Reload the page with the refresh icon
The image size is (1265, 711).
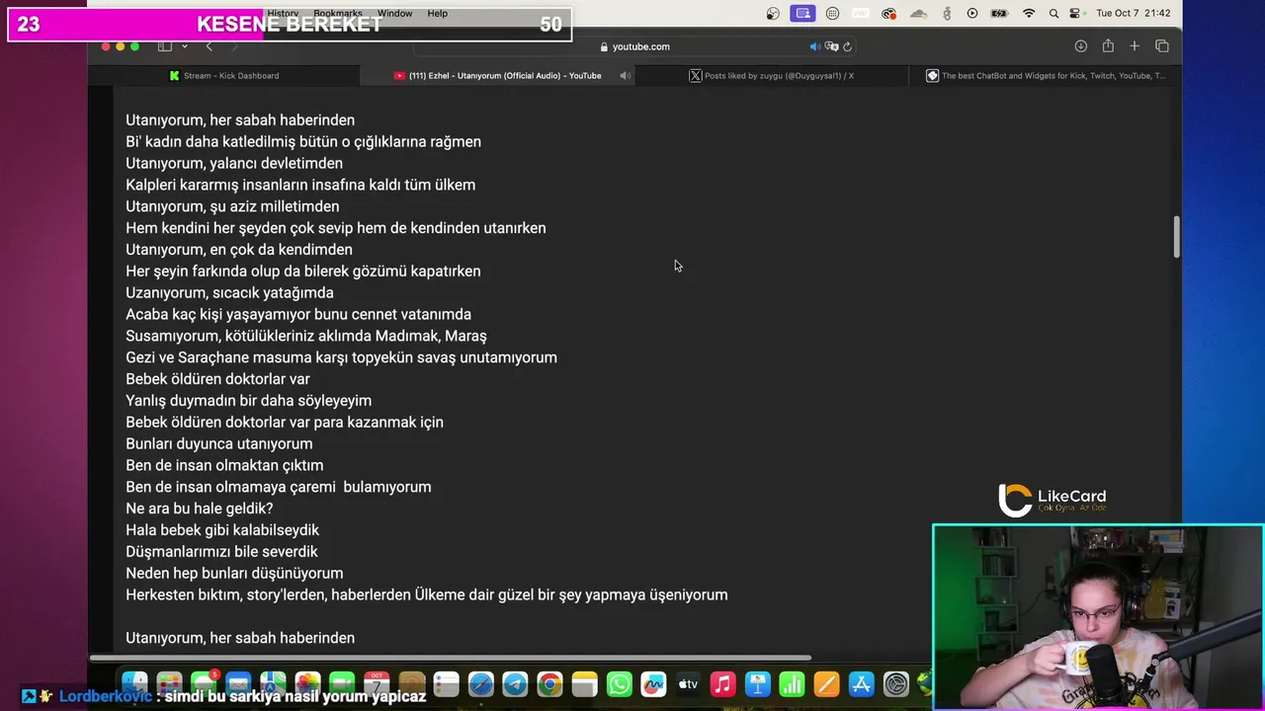point(848,46)
